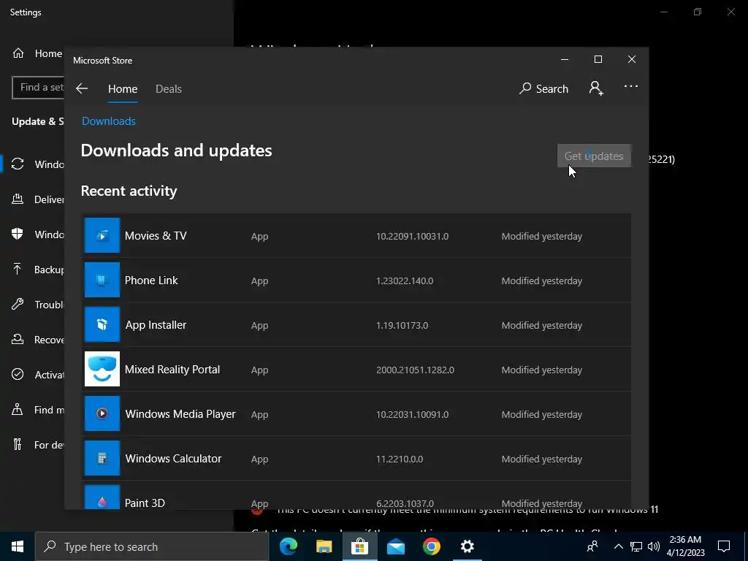The image size is (748, 561).
Task: Click version 1.19.10173.0 of App Installer
Action: coord(402,325)
